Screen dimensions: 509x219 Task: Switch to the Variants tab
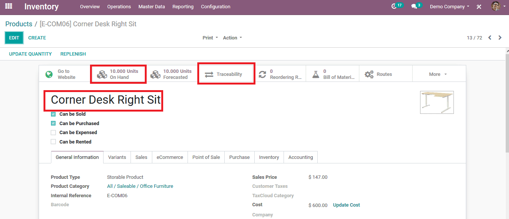(x=117, y=157)
